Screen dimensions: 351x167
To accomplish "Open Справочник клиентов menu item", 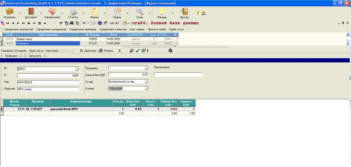I will (x=113, y=29).
